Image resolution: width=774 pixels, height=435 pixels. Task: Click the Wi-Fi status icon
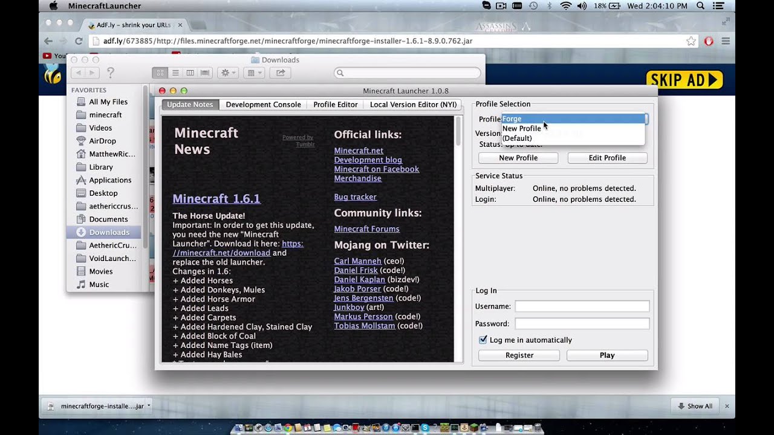pyautogui.click(x=566, y=6)
